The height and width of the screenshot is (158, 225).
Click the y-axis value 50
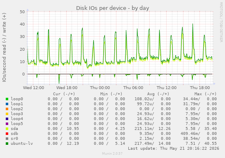(x=22, y=12)
